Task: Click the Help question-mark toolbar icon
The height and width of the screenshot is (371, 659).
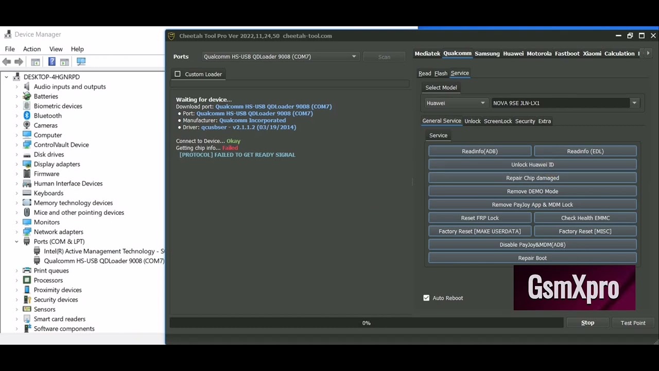Action: (x=52, y=62)
